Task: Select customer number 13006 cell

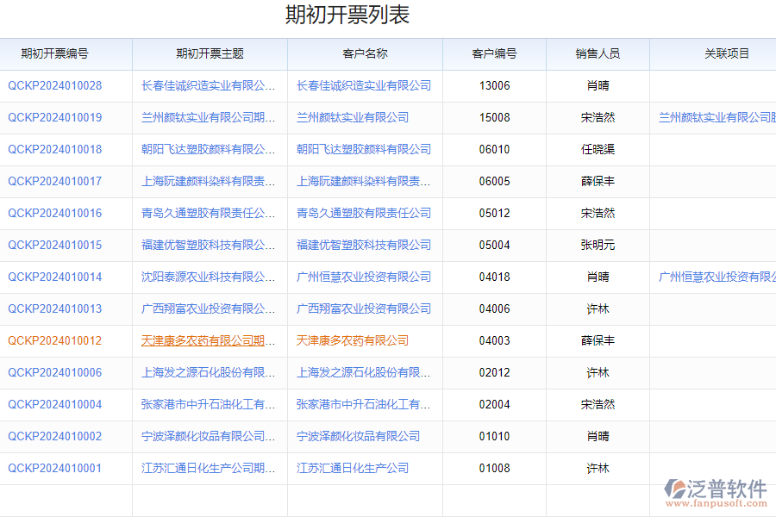Action: (x=494, y=85)
